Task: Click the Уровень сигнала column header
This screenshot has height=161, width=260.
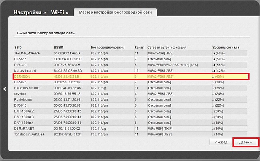Action: click(226, 47)
